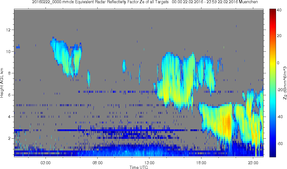Viewport: 287px width, 169px height.
Task: Click the height label '4'
Action: point(9,117)
